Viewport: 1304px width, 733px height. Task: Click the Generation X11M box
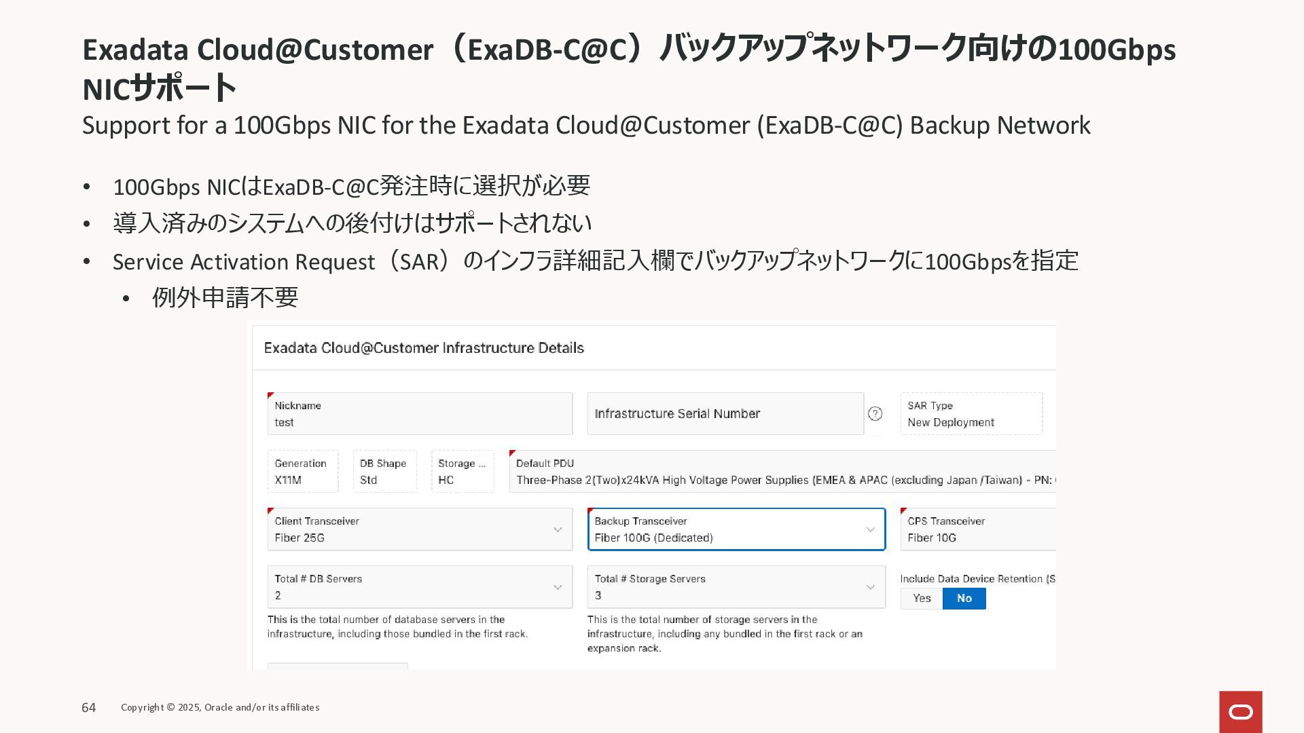302,472
